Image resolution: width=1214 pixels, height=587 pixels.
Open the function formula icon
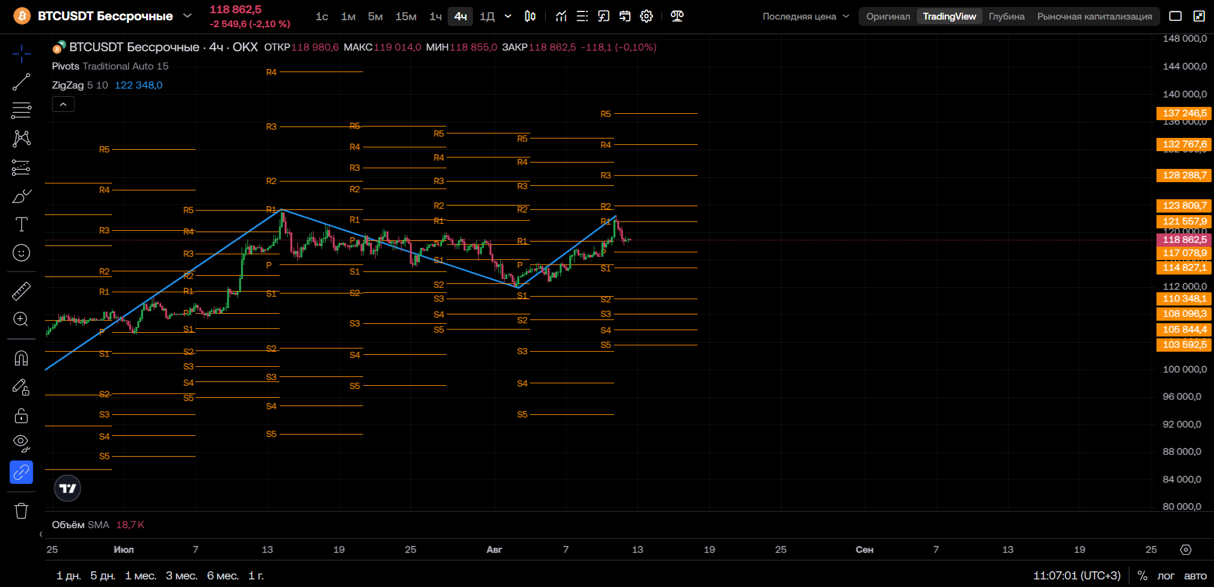[x=604, y=16]
